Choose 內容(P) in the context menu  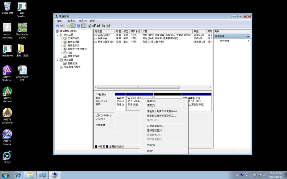tap(164, 145)
